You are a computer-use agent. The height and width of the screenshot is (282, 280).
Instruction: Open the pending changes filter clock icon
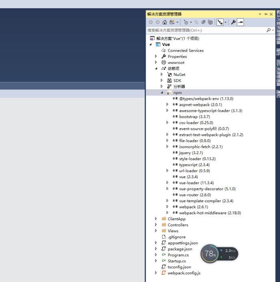[x=186, y=22]
